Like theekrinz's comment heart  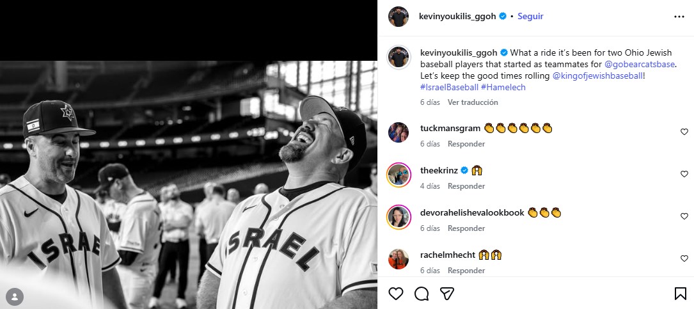pyautogui.click(x=684, y=174)
